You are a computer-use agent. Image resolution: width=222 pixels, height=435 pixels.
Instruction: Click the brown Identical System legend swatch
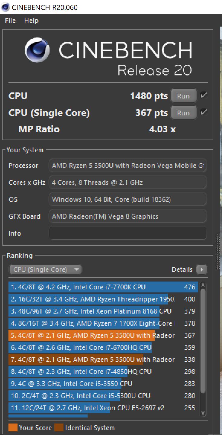click(x=59, y=428)
